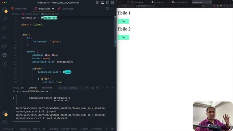Image resolution: width=233 pixels, height=131 pixels.
Task: Toggle the primary sidebar layout icon
Action: tap(98, 3)
